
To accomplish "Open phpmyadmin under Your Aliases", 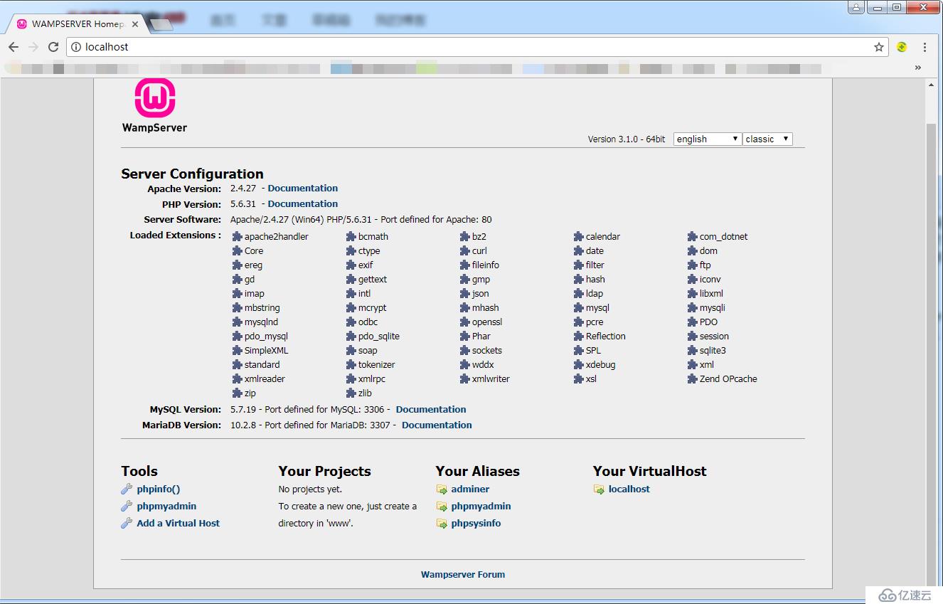I will 481,507.
